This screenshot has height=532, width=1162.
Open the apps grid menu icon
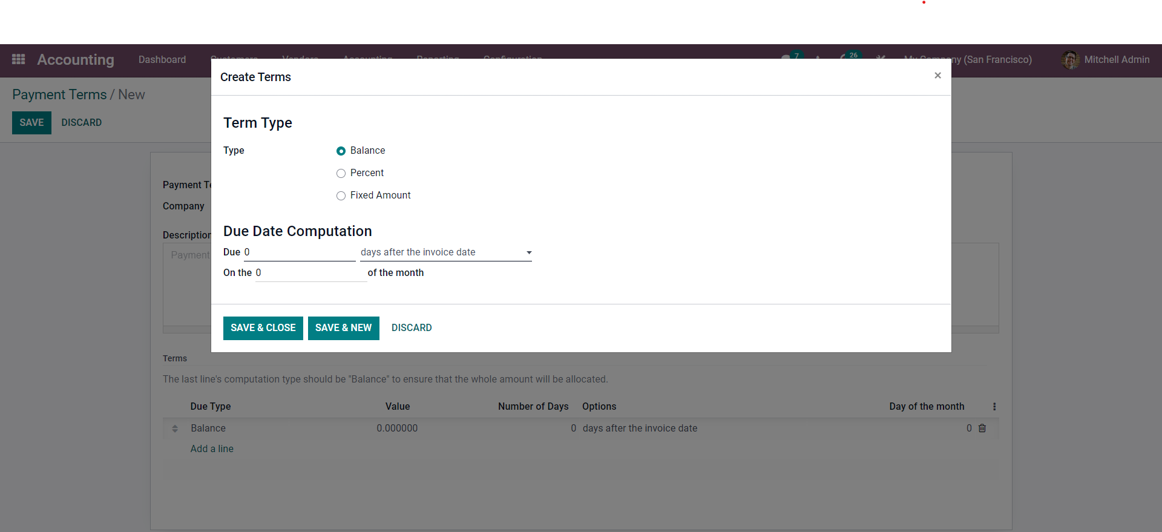click(19, 59)
